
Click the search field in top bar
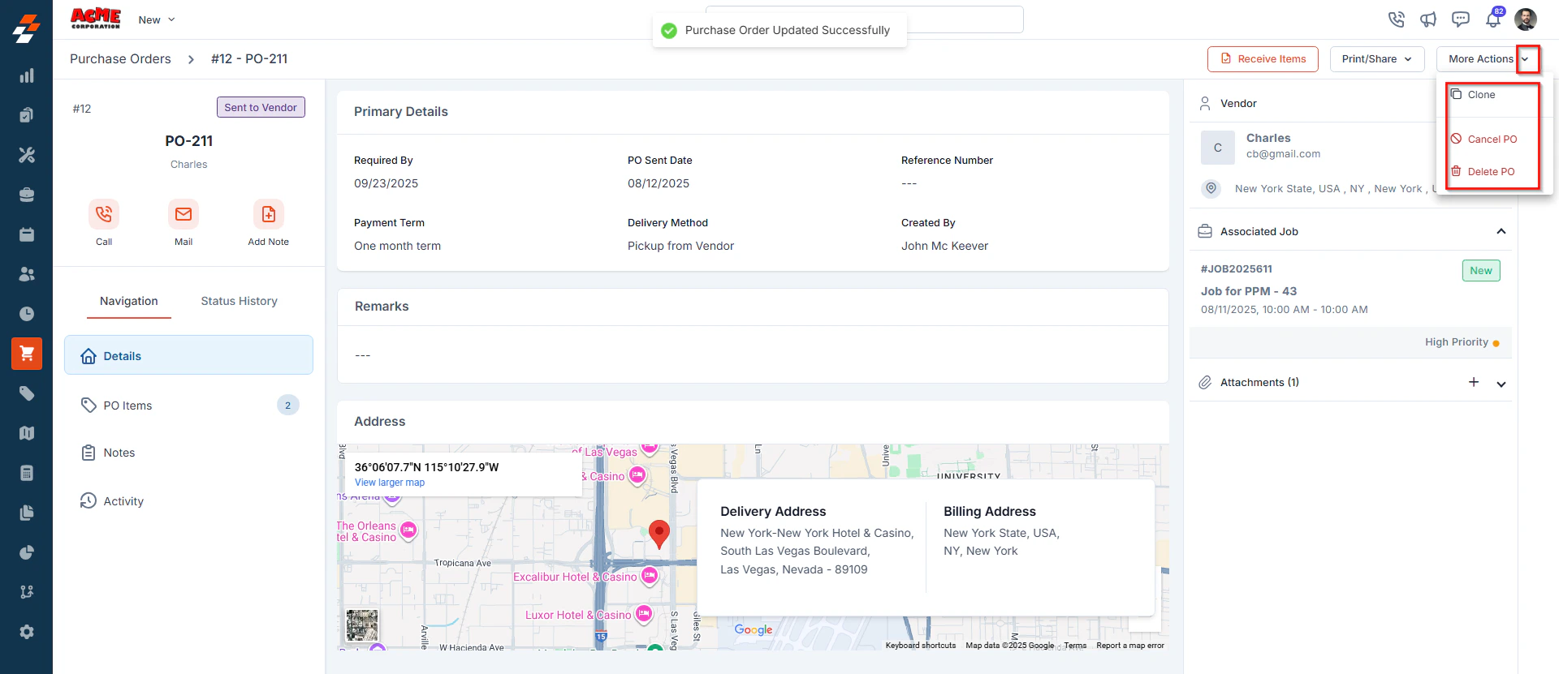(x=865, y=19)
